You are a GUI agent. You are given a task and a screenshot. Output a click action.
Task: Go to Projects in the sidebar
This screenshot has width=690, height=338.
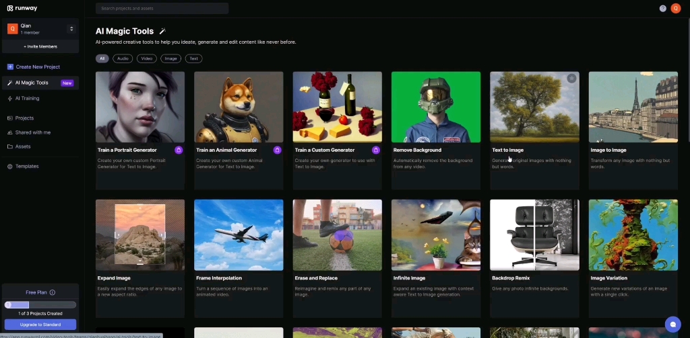click(x=24, y=118)
